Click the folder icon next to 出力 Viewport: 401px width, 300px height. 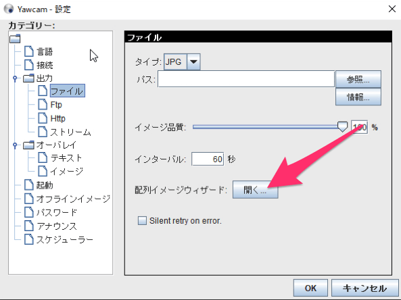point(28,78)
